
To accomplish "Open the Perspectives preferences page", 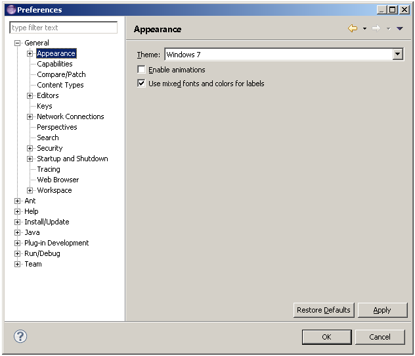I will tap(57, 127).
